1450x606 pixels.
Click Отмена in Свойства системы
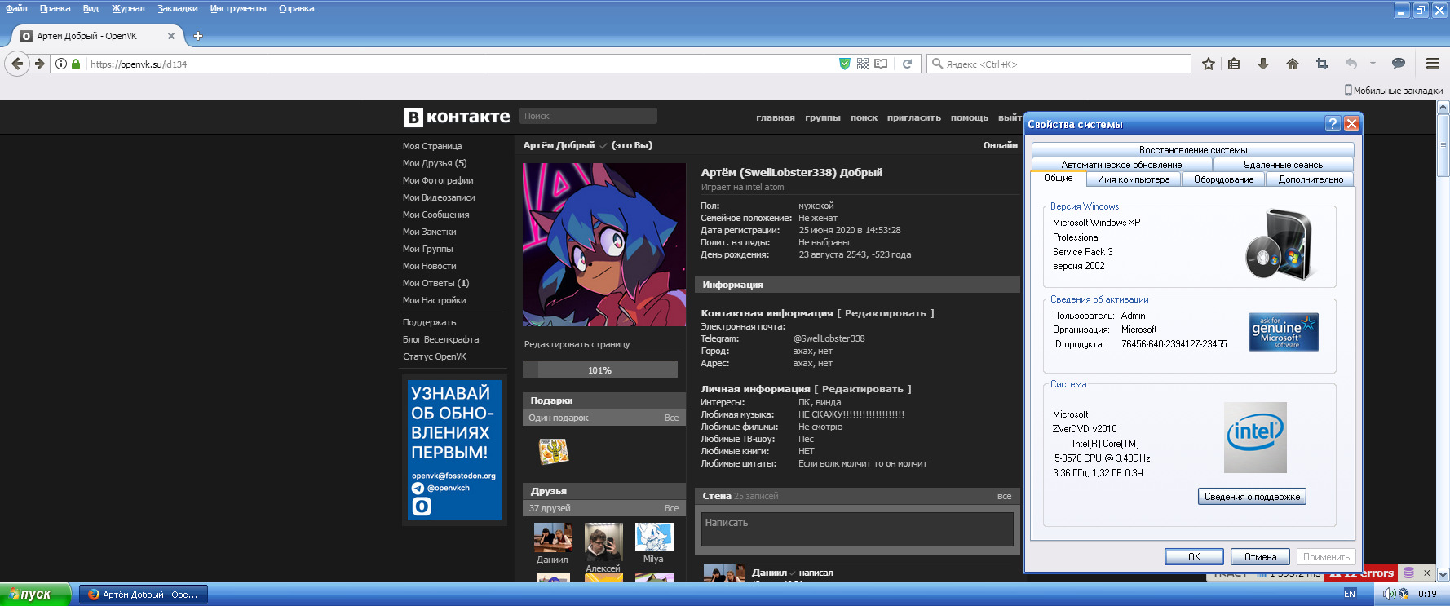pyautogui.click(x=1260, y=557)
